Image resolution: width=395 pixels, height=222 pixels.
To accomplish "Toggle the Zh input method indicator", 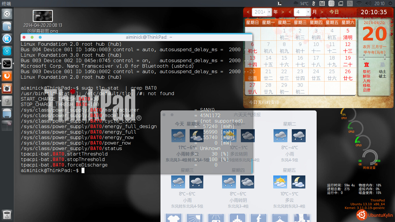I will [x=350, y=3].
